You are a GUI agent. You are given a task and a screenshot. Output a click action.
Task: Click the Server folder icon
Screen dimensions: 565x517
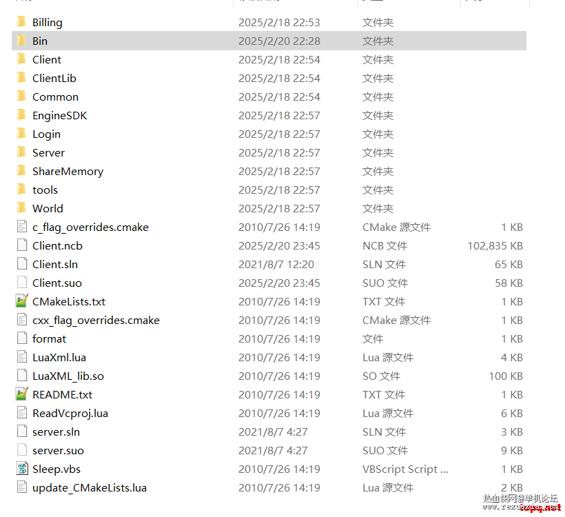pos(21,152)
